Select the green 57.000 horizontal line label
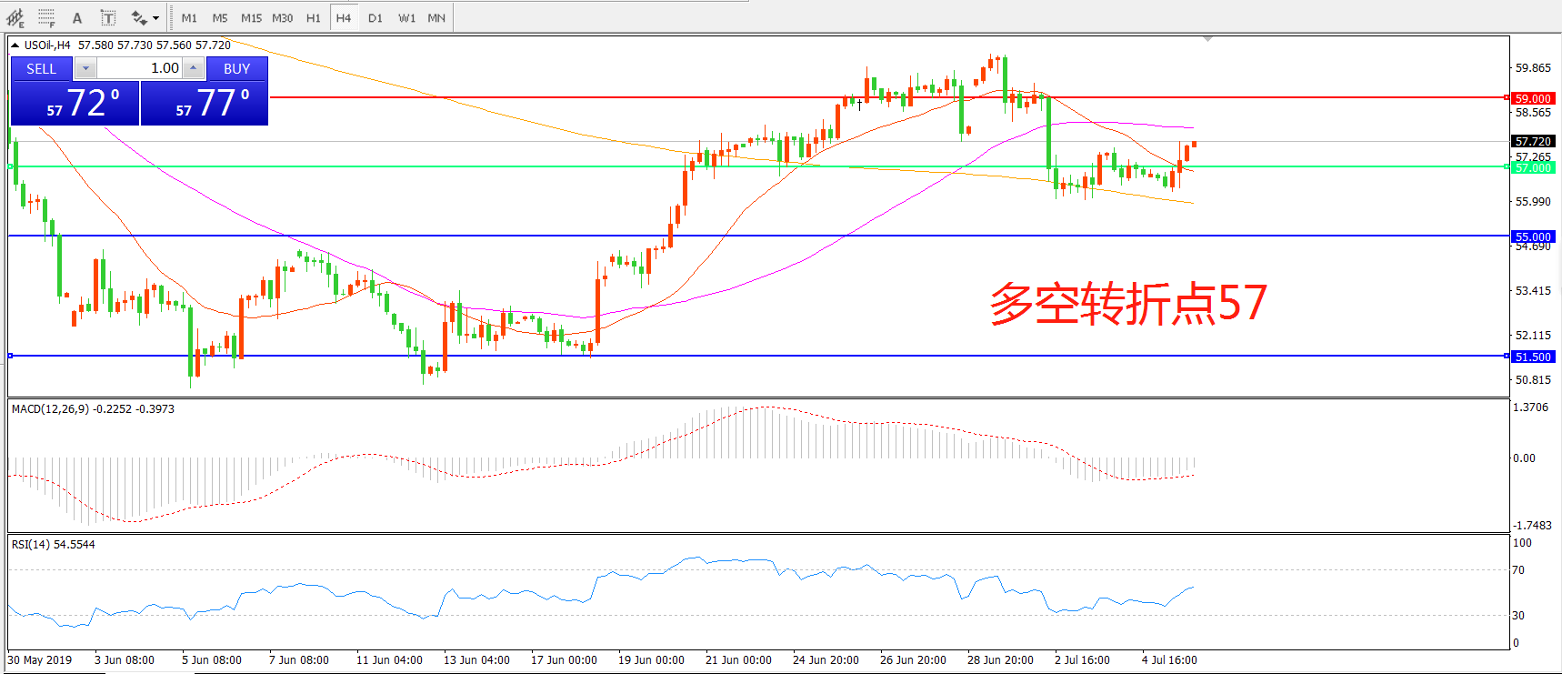This screenshot has width=1562, height=674. point(1533,167)
